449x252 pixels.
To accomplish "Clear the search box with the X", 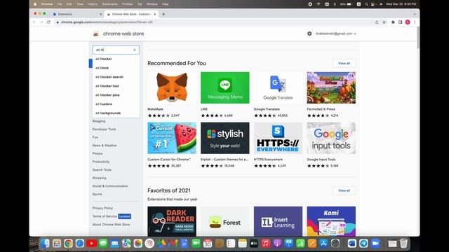I will click(x=135, y=50).
